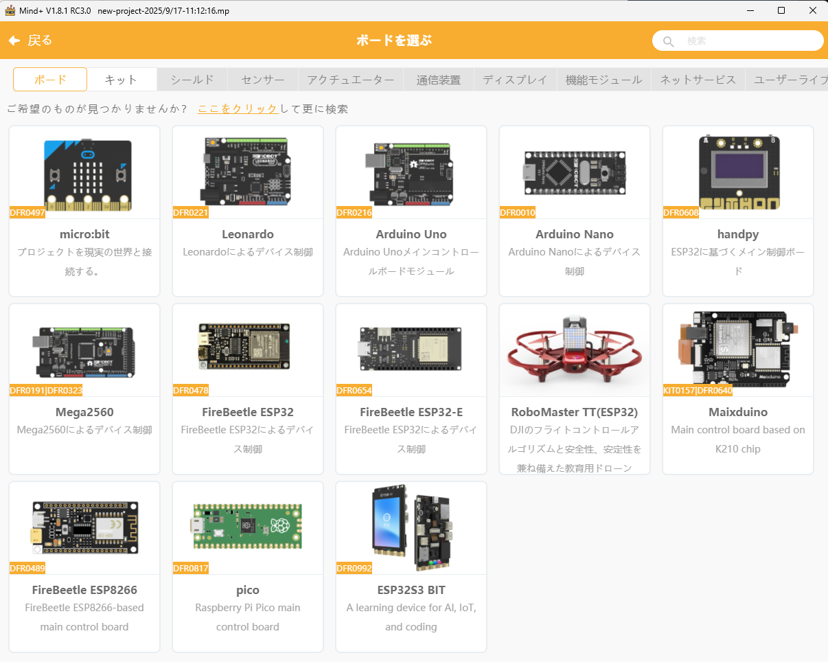Click the Arduino Uno title text
The width and height of the screenshot is (828, 662).
(x=411, y=234)
